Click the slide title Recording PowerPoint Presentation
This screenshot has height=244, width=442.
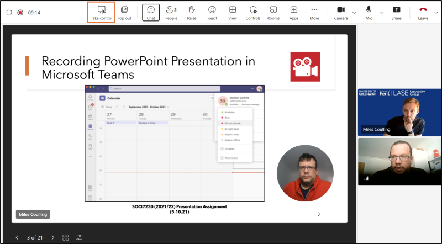click(148, 67)
